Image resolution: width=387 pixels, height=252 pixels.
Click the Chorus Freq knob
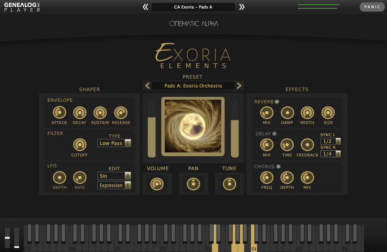pyautogui.click(x=267, y=177)
